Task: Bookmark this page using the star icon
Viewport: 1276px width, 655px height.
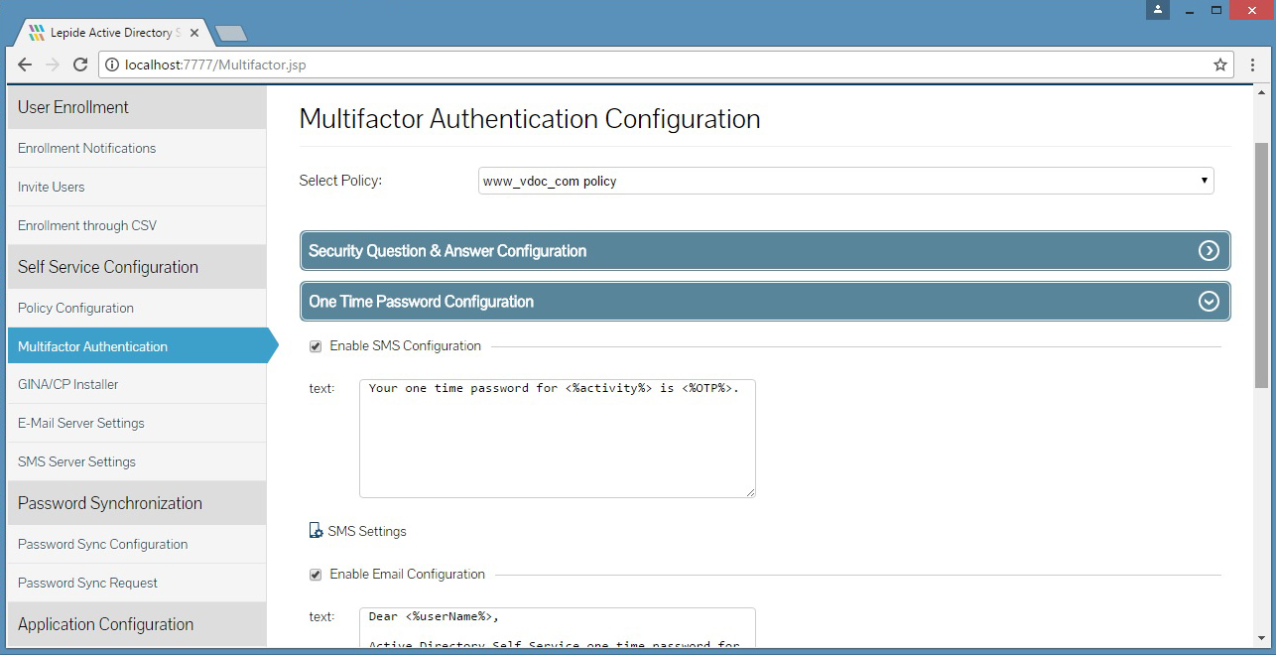Action: (1220, 65)
